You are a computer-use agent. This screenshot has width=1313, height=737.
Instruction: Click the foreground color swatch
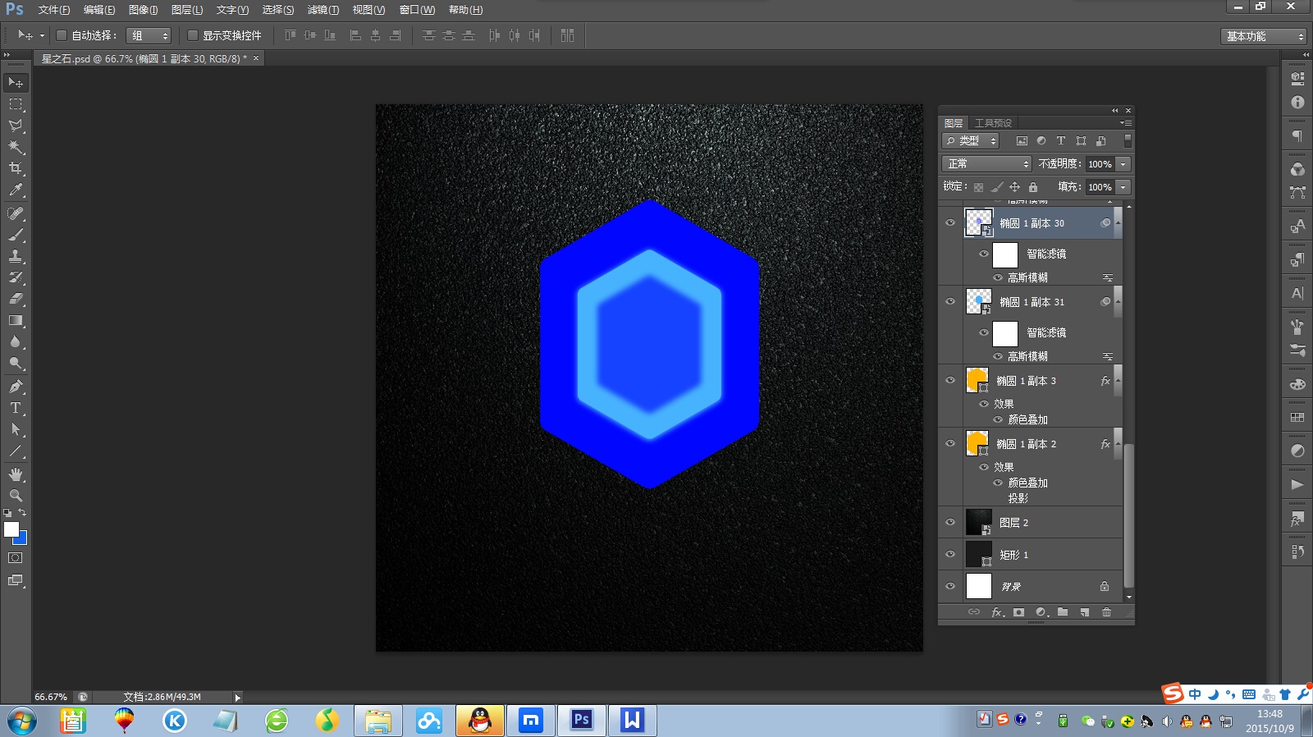tap(11, 530)
